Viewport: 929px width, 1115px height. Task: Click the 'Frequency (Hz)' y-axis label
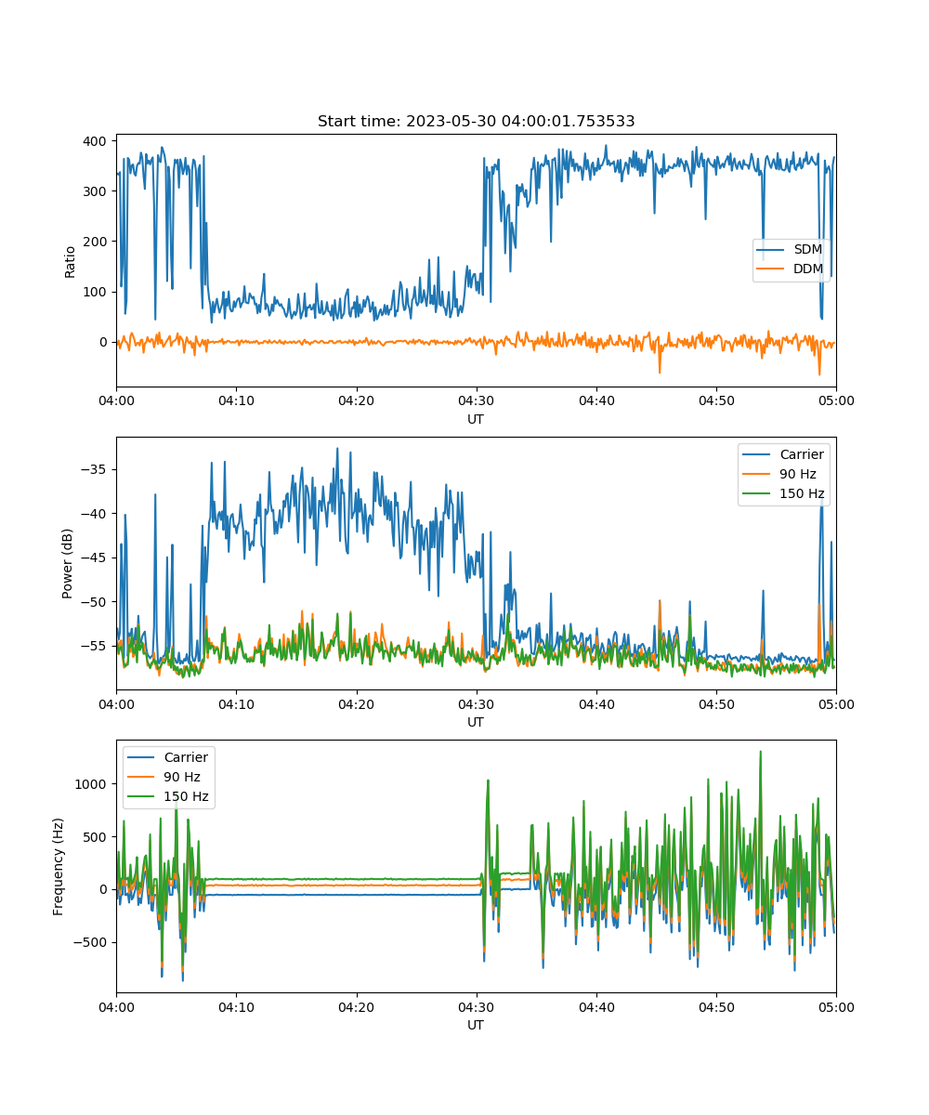[59, 866]
